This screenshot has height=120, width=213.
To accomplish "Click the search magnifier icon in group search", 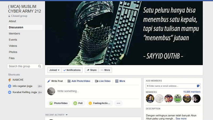I will (39, 66).
